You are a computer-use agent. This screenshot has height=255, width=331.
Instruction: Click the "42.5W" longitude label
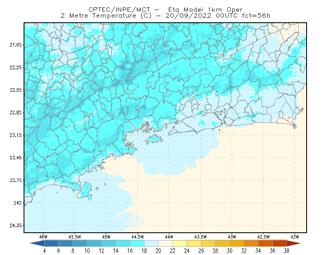264,237
